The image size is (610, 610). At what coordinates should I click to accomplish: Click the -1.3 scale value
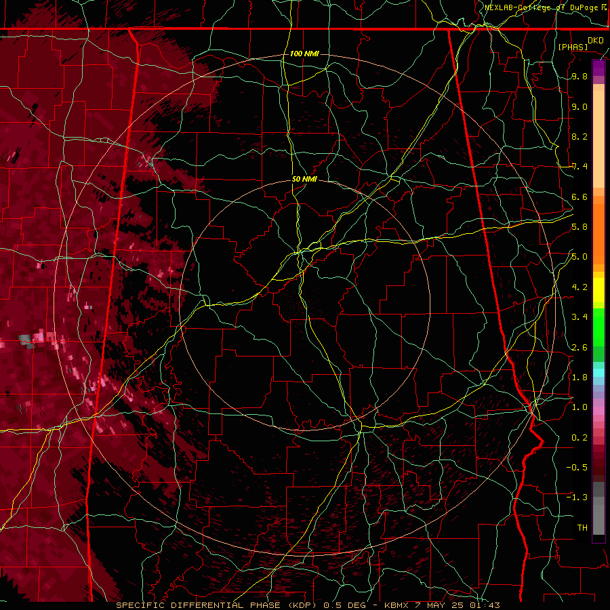(577, 497)
